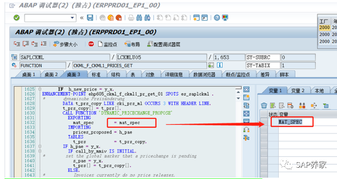Open the 数据浏览器 tab
337x179 pixels.
point(204,75)
